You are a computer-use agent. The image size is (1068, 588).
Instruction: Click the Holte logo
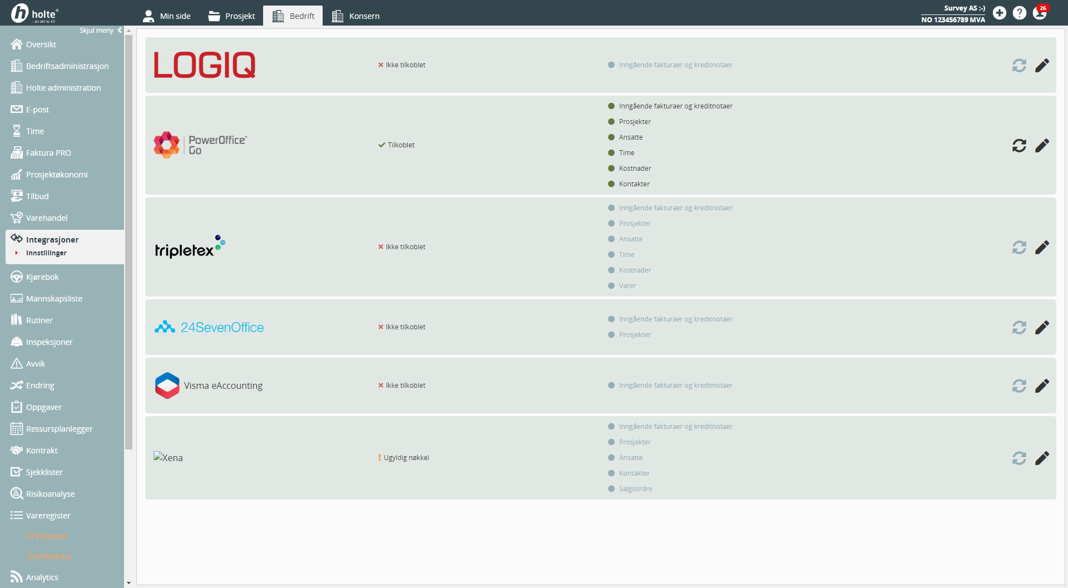click(34, 13)
